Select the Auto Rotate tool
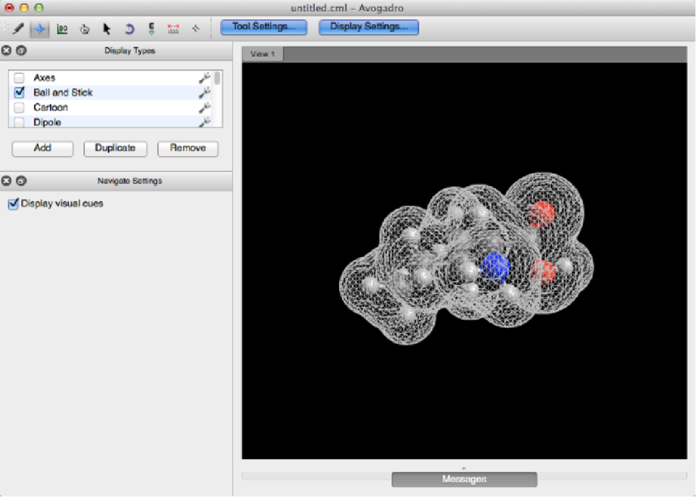696x497 pixels. point(129,28)
